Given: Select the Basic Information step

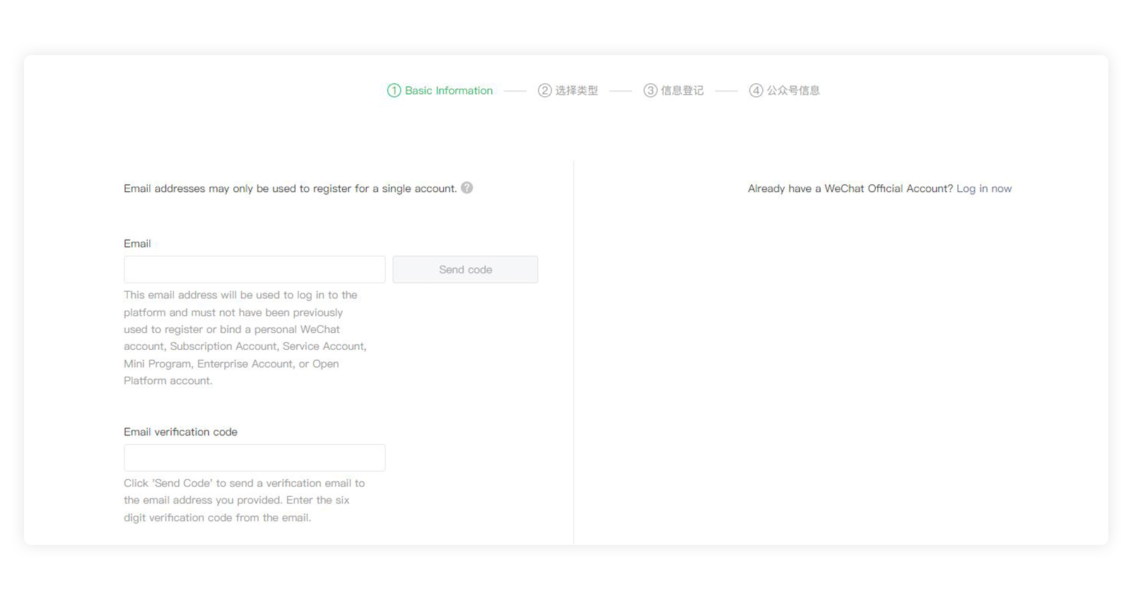Looking at the screenshot, I should pos(440,90).
